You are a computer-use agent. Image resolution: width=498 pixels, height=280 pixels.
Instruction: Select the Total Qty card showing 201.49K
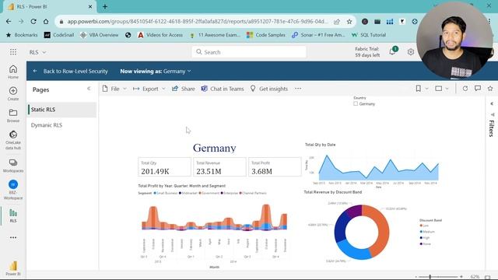click(164, 167)
